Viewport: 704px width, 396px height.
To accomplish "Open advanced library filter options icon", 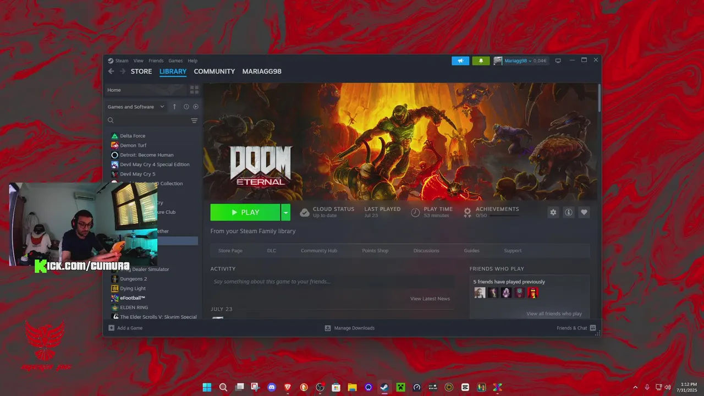I will (194, 120).
